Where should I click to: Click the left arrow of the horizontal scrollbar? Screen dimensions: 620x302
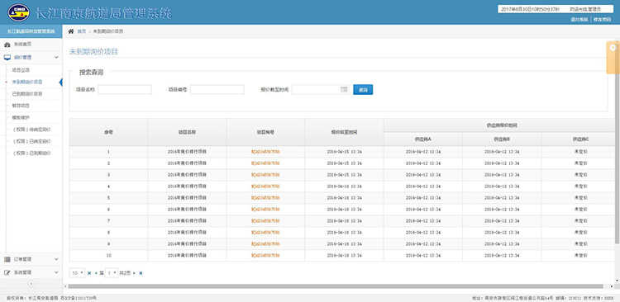coord(65,286)
